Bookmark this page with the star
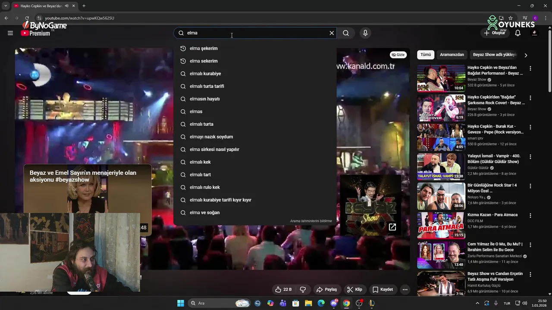The image size is (552, 310). tap(511, 18)
